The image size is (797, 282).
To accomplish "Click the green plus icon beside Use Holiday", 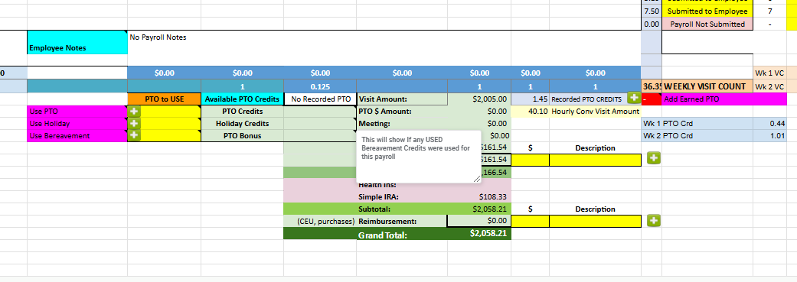I will coord(134,123).
